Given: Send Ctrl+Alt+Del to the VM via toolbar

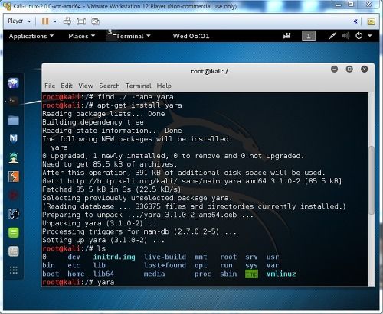Looking at the screenshot, I should click(67, 21).
